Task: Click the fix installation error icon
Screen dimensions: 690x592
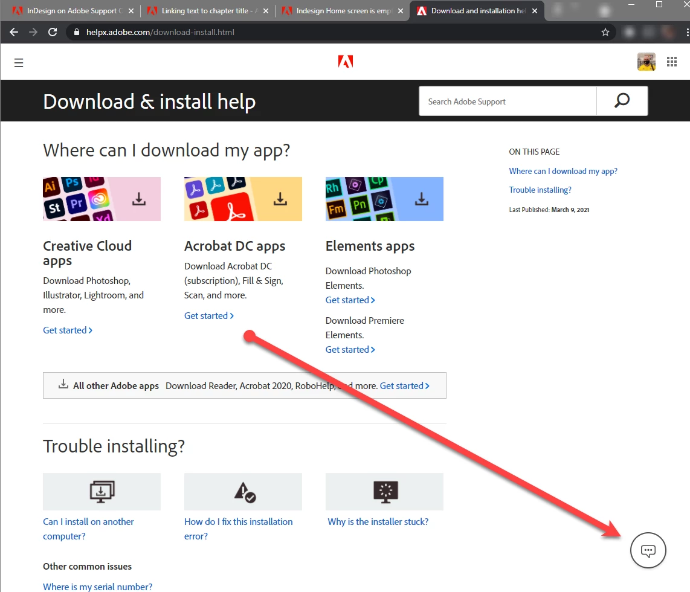Action: [x=245, y=492]
